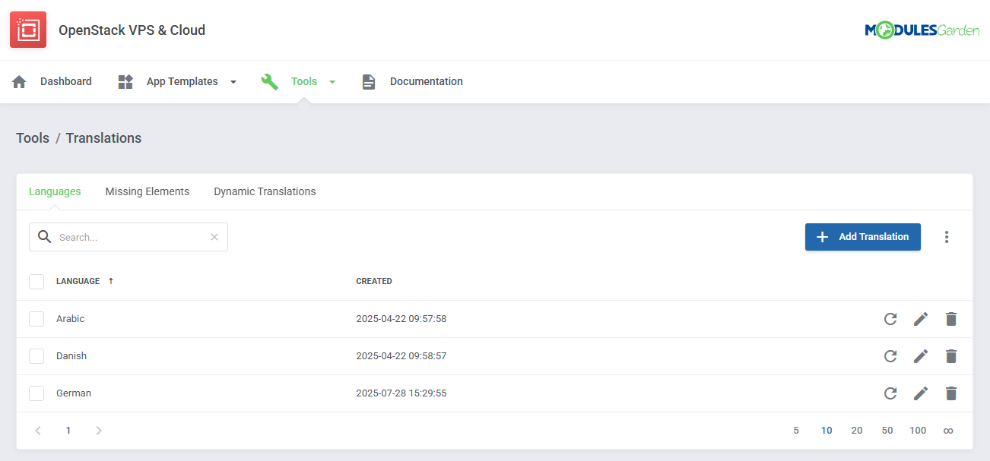990x461 pixels.
Task: Sort by Language column header arrow
Action: [x=111, y=281]
